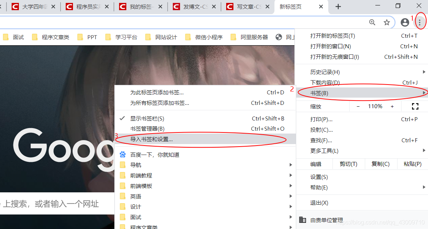Open the profile avatar icon
The width and height of the screenshot is (428, 229).
[404, 22]
